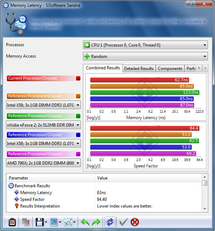Click the Value column header
This screenshot has width=215, height=231.
[148, 178]
